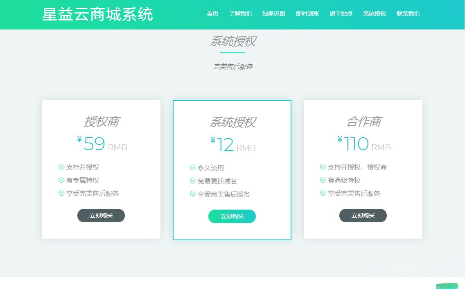Buy the 授权商 plan with 立即购买
The image size is (465, 289).
pyautogui.click(x=101, y=215)
